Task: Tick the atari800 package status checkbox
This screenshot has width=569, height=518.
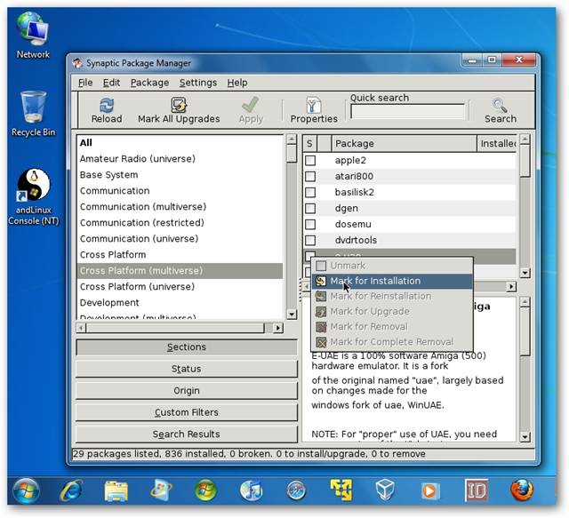Action: [x=310, y=176]
